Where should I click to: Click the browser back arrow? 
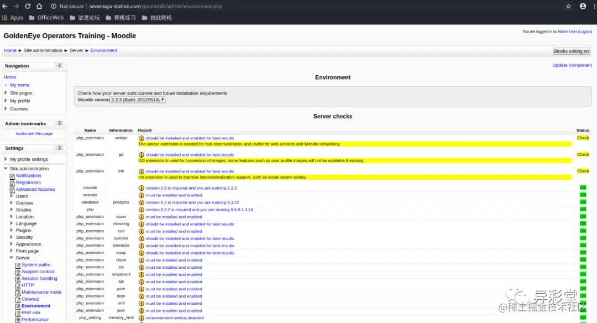tap(4, 6)
